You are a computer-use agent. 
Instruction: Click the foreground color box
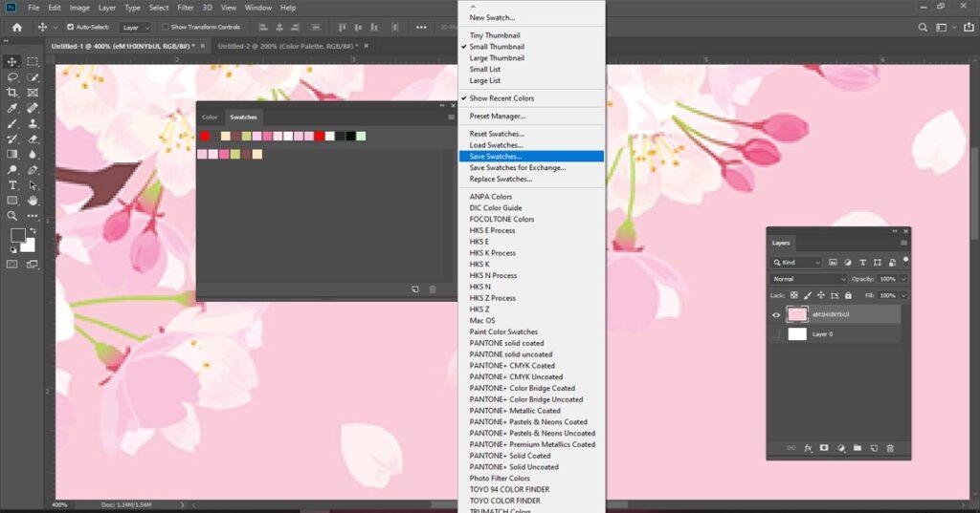pos(18,235)
